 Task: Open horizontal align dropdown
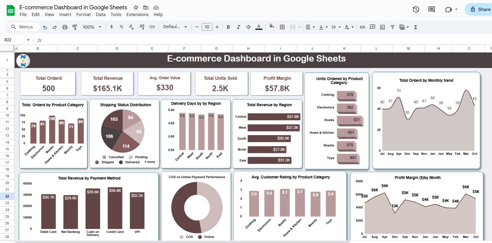point(310,27)
